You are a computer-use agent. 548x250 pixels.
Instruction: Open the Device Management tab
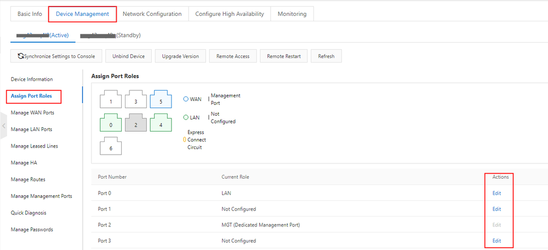tap(82, 14)
